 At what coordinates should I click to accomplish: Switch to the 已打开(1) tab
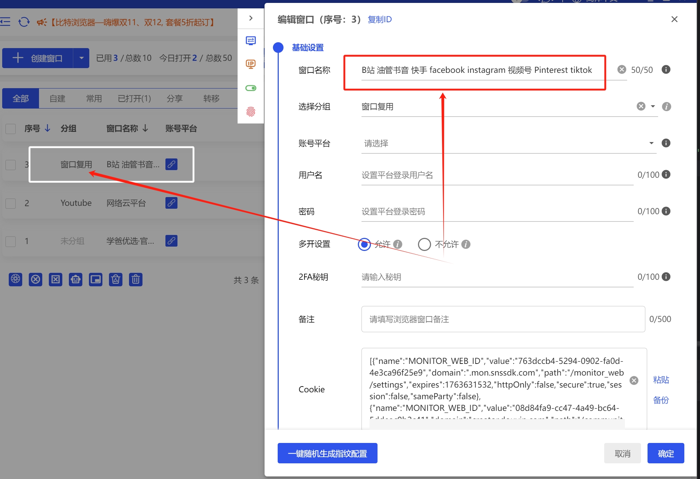click(134, 98)
